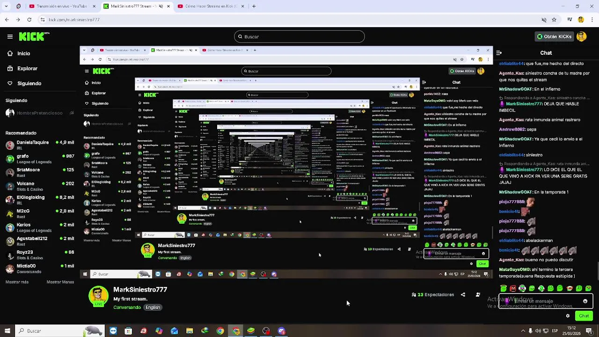Open a new browser tab with plus button
Screen dimensions: 599x337
254,6
